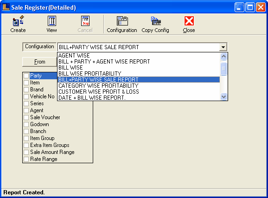Tick the Vehicle No checkbox

26,96
